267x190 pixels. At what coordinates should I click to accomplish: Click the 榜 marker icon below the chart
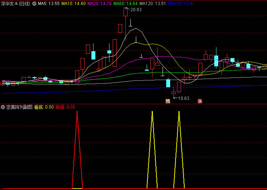coord(168,101)
